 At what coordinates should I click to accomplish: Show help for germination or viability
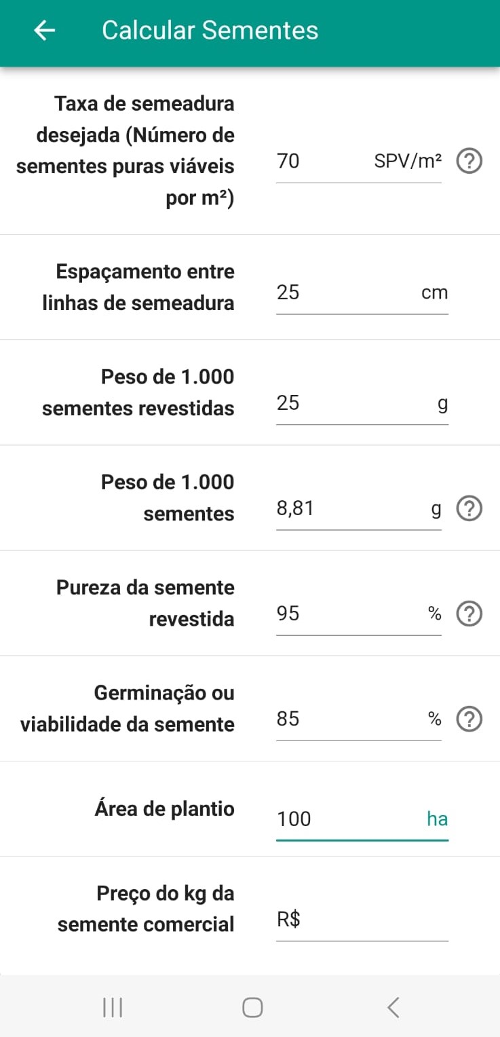[x=469, y=719]
